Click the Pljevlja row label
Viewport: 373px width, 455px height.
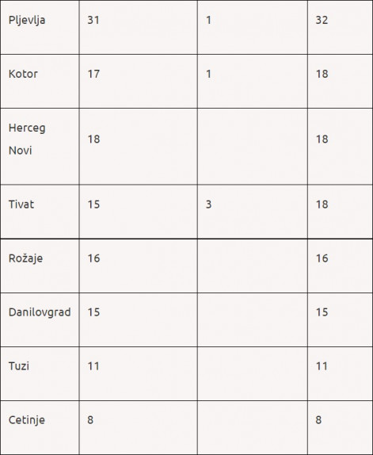click(27, 21)
